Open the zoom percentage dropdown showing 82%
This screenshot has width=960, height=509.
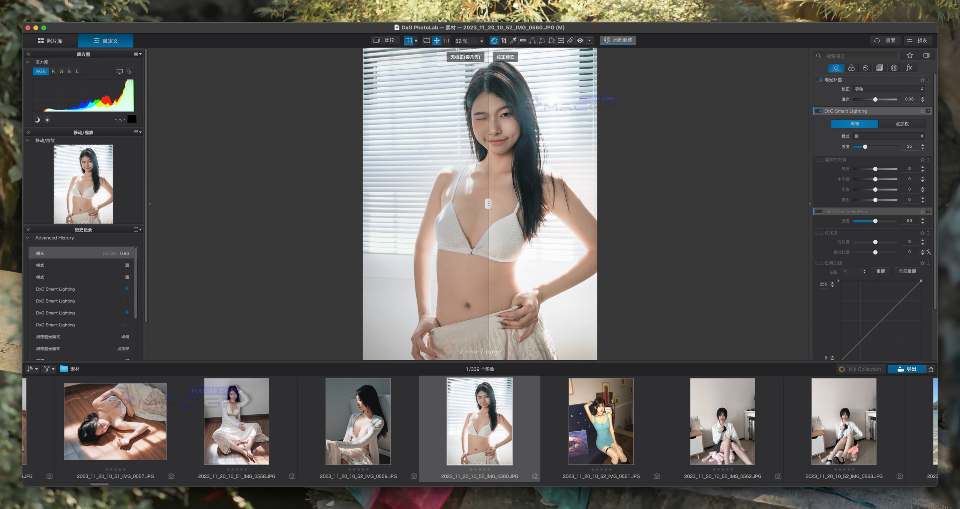point(482,40)
